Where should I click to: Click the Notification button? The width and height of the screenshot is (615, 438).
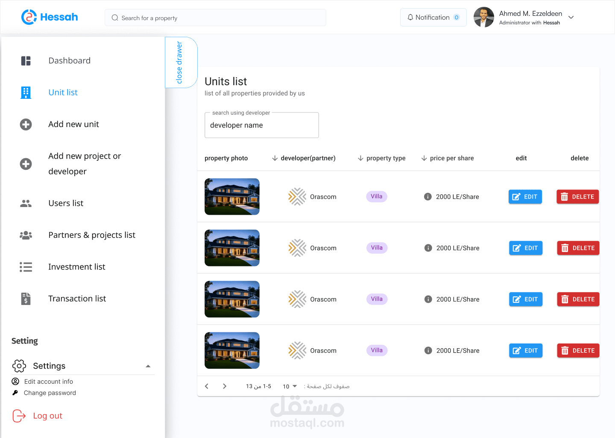(433, 18)
